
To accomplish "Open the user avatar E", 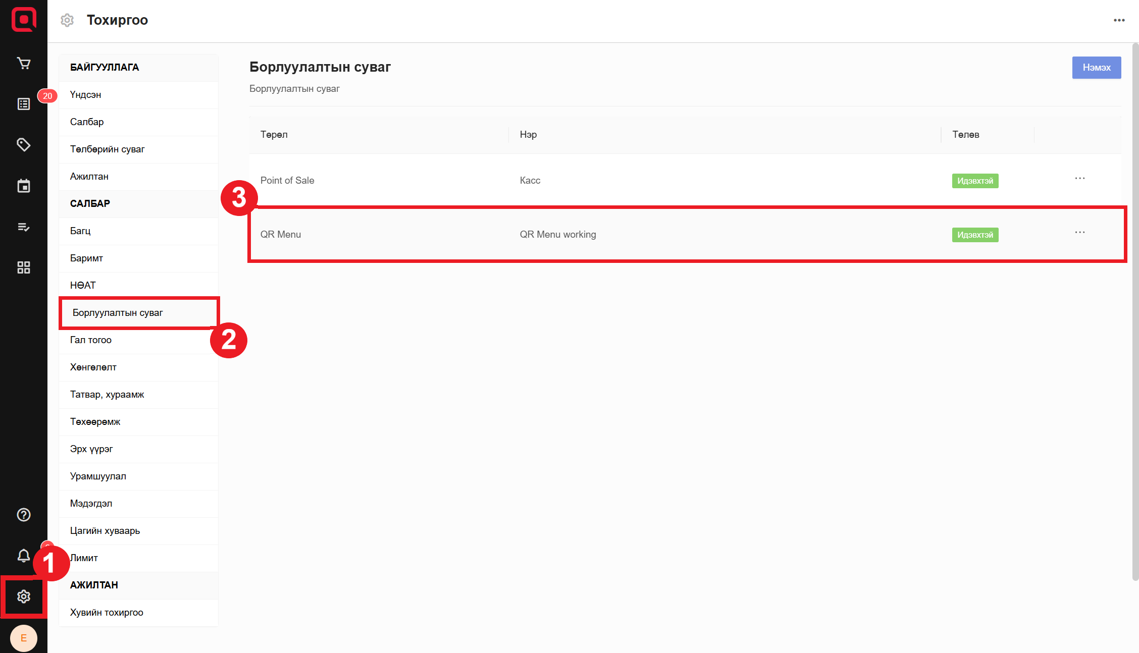I will pos(24,638).
